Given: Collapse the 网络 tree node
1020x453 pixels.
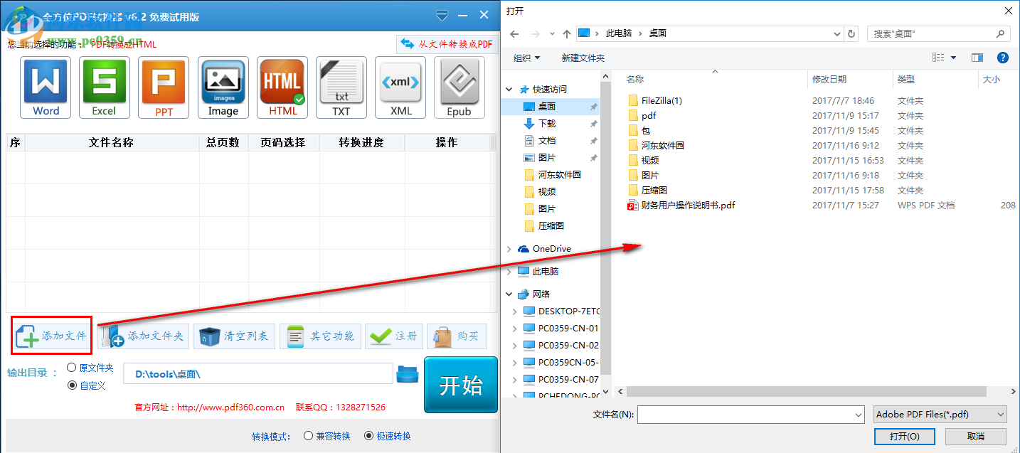Looking at the screenshot, I should point(509,294).
